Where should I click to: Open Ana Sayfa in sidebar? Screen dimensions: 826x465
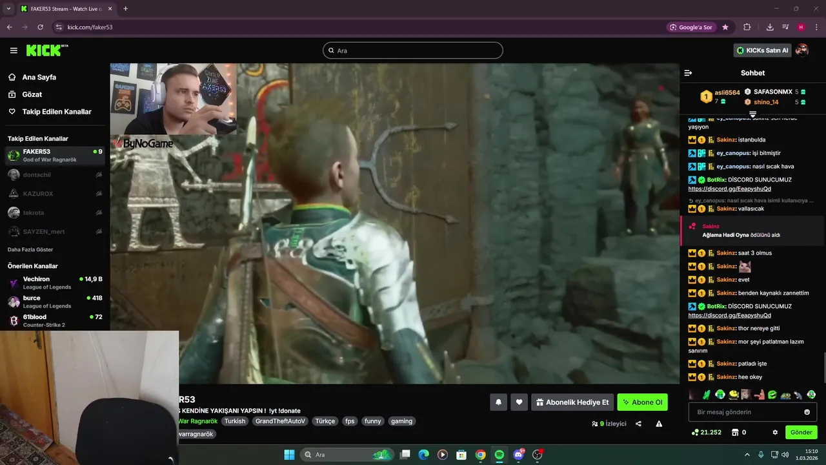39,77
